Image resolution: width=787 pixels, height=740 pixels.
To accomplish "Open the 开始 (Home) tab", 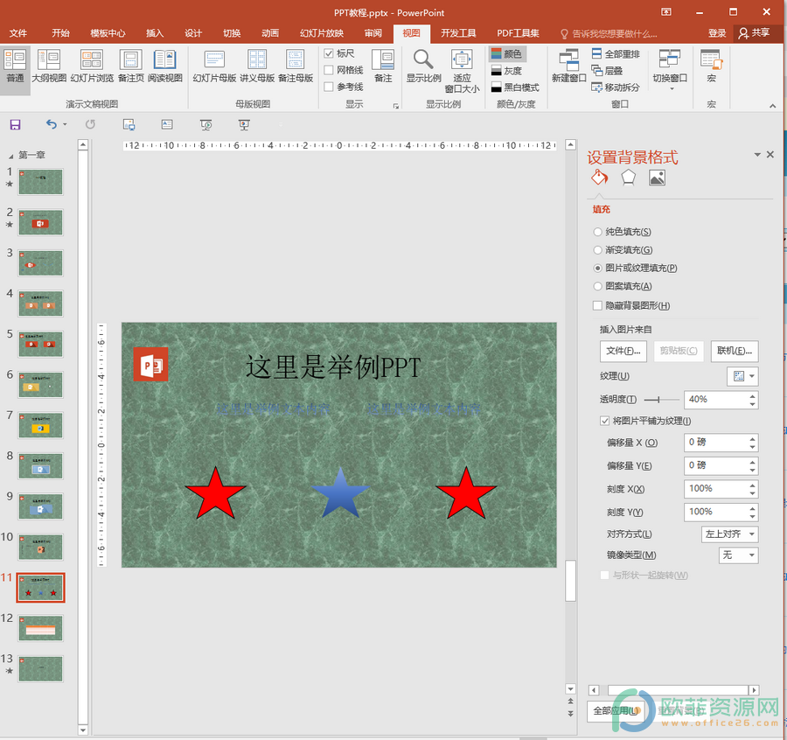I will click(60, 33).
